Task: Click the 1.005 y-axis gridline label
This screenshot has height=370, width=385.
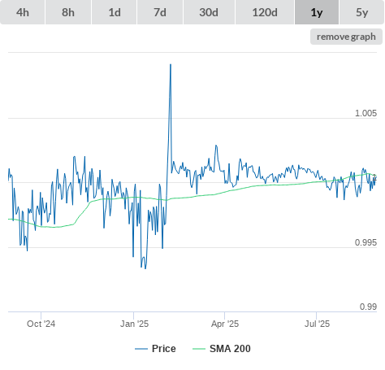Action: click(366, 113)
